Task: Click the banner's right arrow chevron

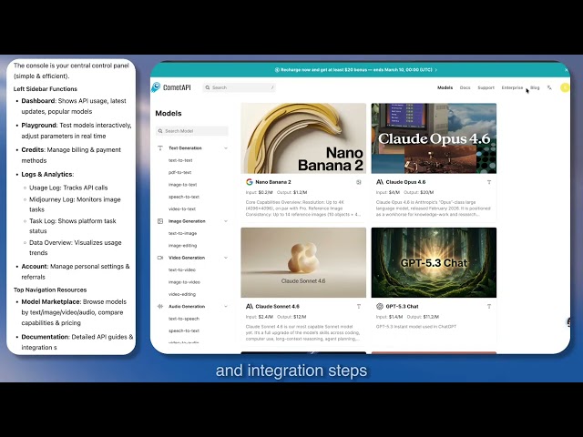Action: [x=435, y=70]
